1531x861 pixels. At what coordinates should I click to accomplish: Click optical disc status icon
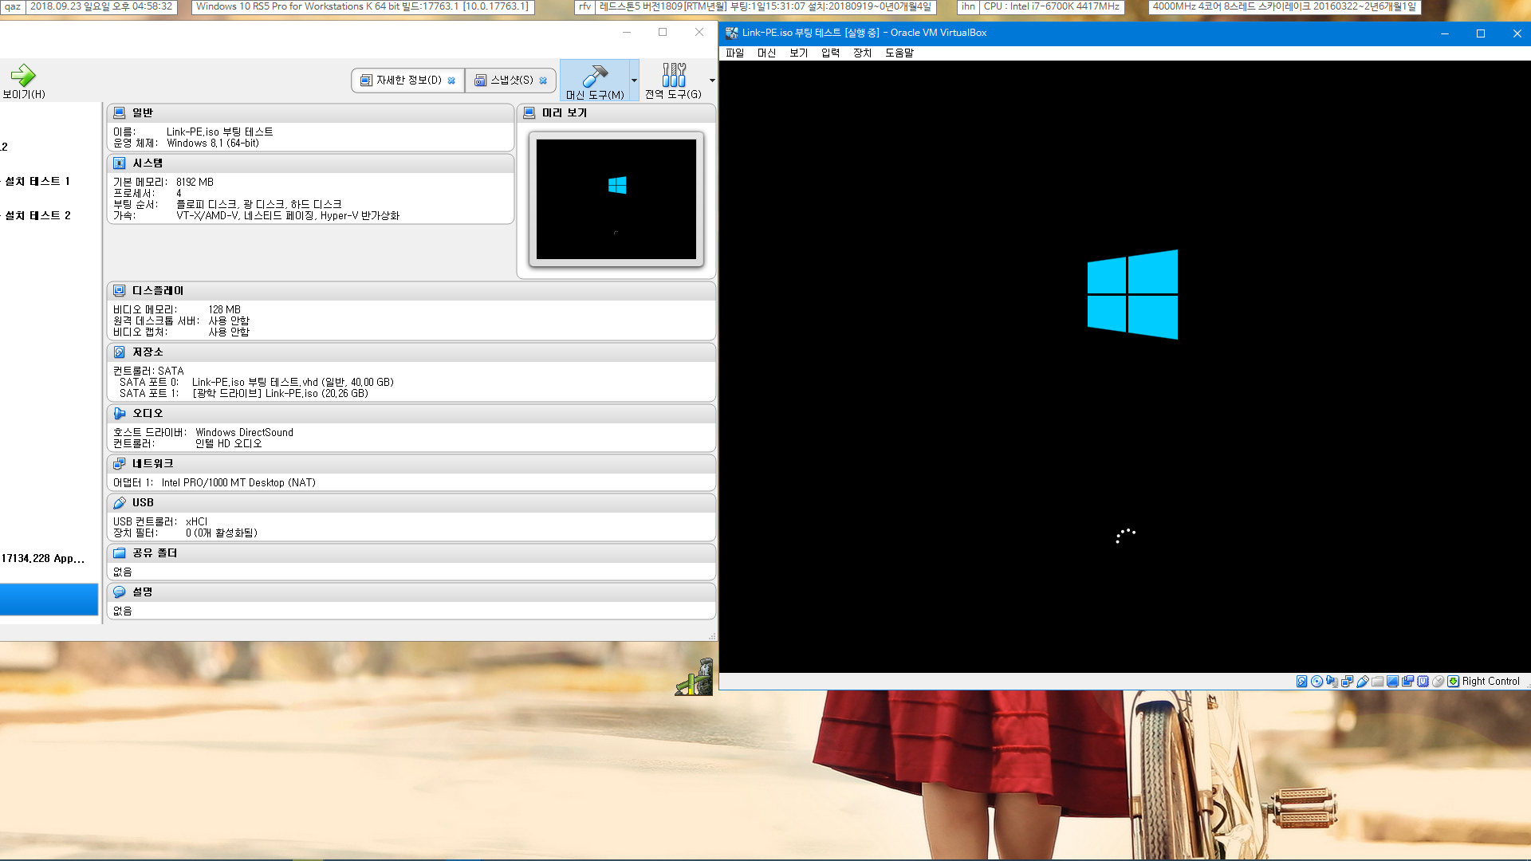[1317, 682]
